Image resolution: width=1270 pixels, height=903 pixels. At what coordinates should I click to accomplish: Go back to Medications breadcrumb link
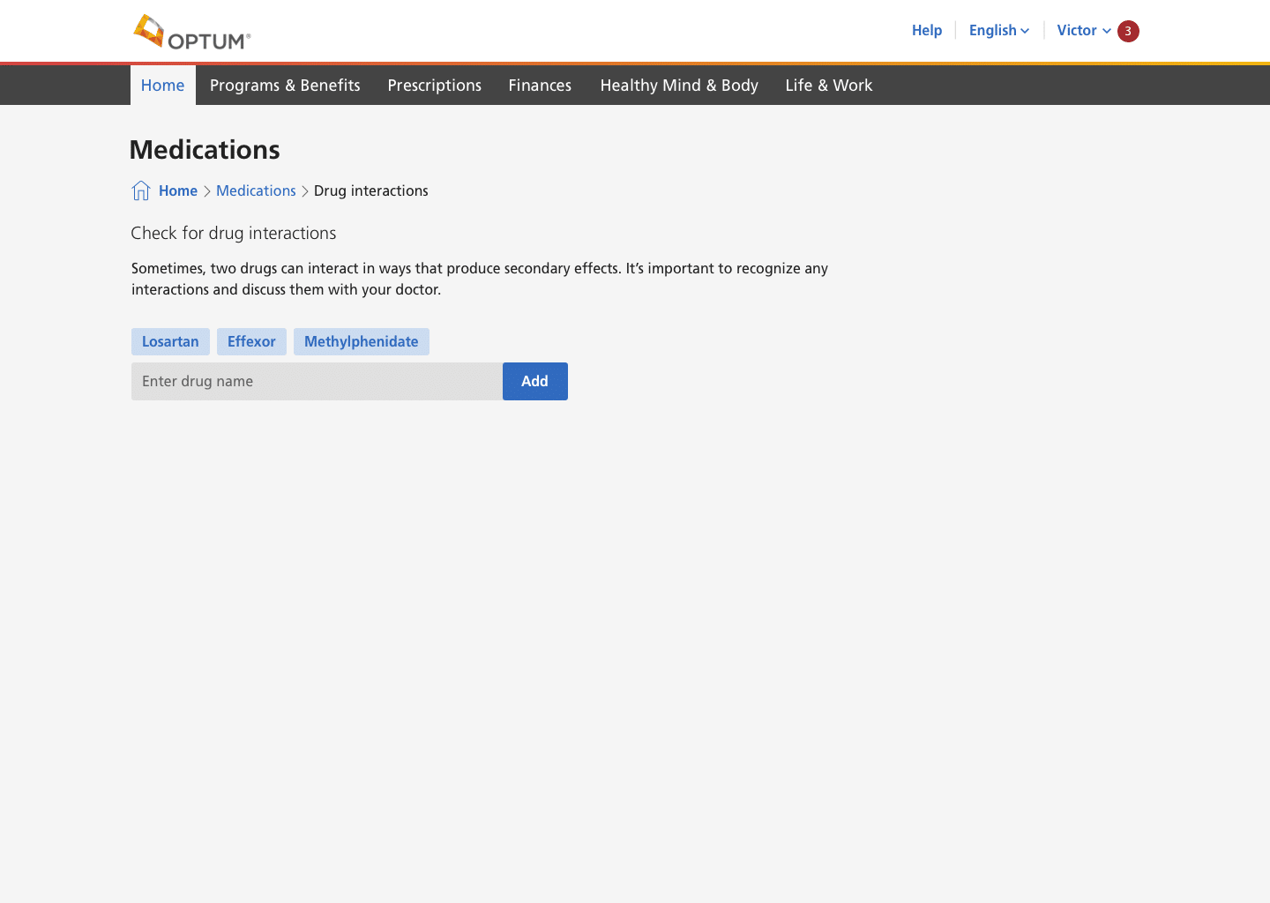(x=256, y=190)
